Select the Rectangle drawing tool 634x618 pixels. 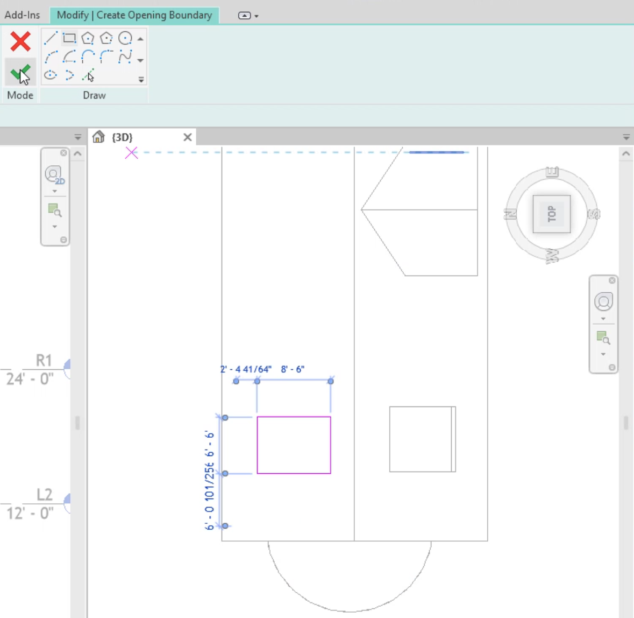point(69,38)
